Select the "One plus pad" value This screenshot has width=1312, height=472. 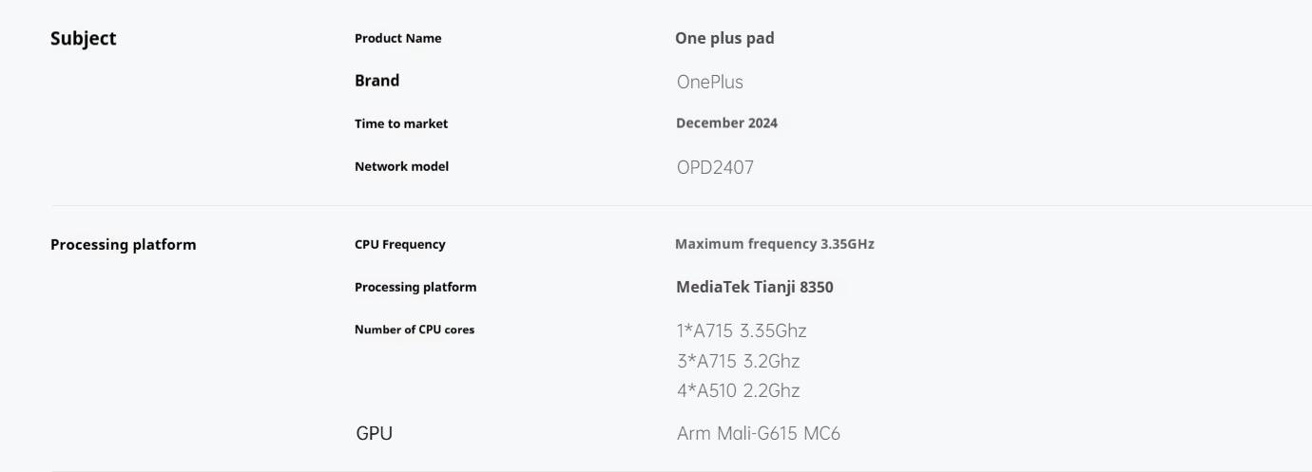click(724, 39)
